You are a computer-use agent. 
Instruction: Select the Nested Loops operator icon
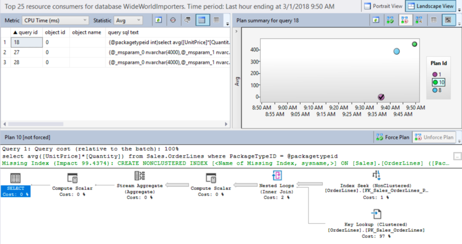click(x=277, y=176)
